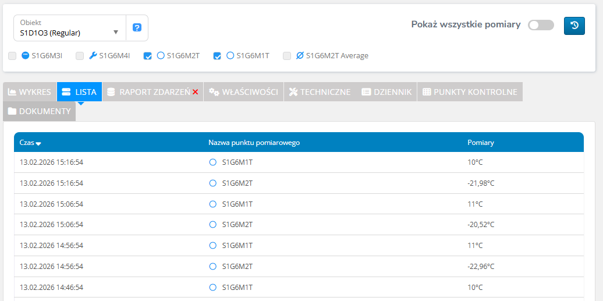This screenshot has height=301, width=603.
Task: Click the S1G6M3I blue sensor icon
Action: [x=25, y=56]
